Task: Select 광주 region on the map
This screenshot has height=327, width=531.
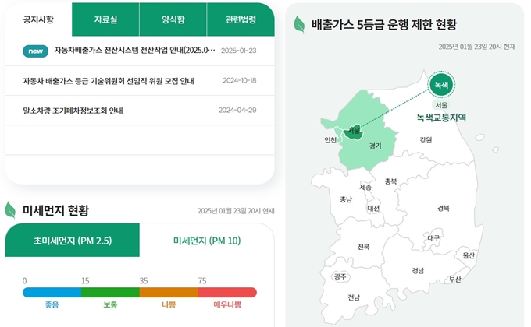Action: [340, 276]
